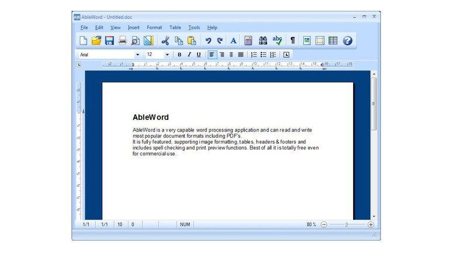Center align text
456x256 pixels.
[x=231, y=55]
